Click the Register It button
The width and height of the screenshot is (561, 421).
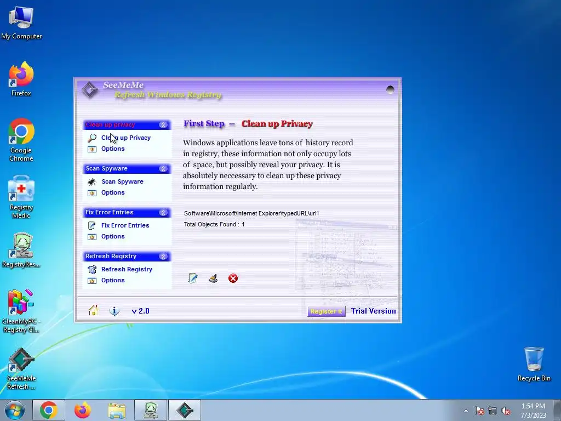click(327, 311)
